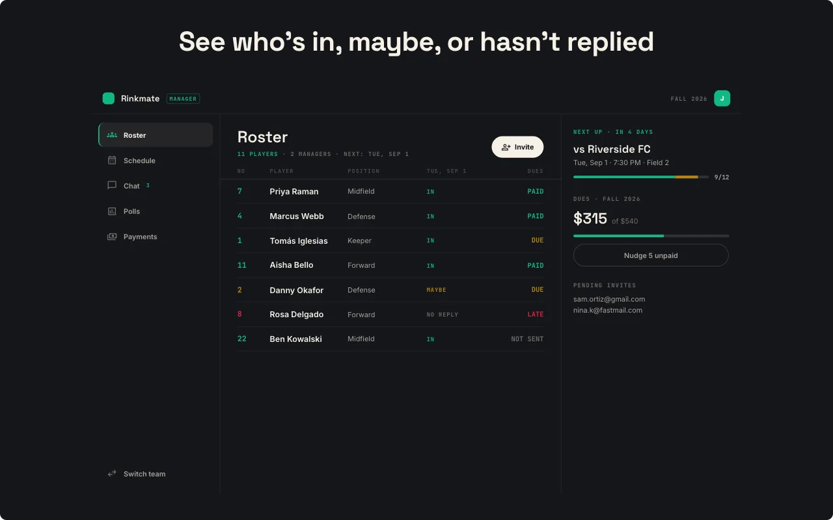
Task: Click the Switch team arrows icon
Action: click(112, 474)
